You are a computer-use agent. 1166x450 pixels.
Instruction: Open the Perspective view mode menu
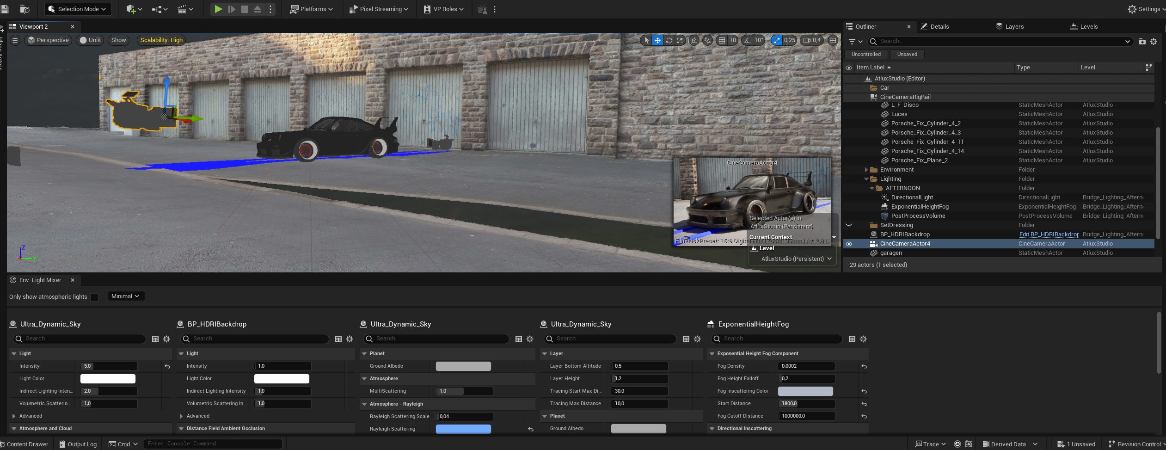point(48,40)
